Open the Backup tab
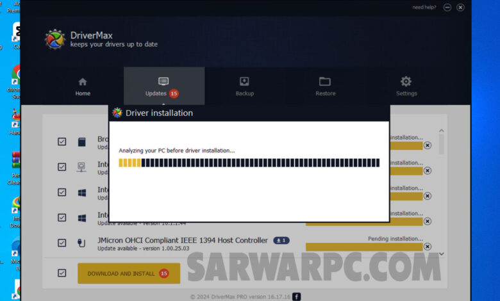The width and height of the screenshot is (500, 301). 245,86
